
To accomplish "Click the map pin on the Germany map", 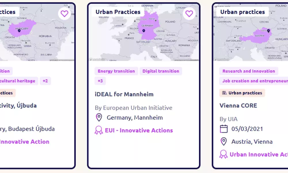I will [x=144, y=31].
